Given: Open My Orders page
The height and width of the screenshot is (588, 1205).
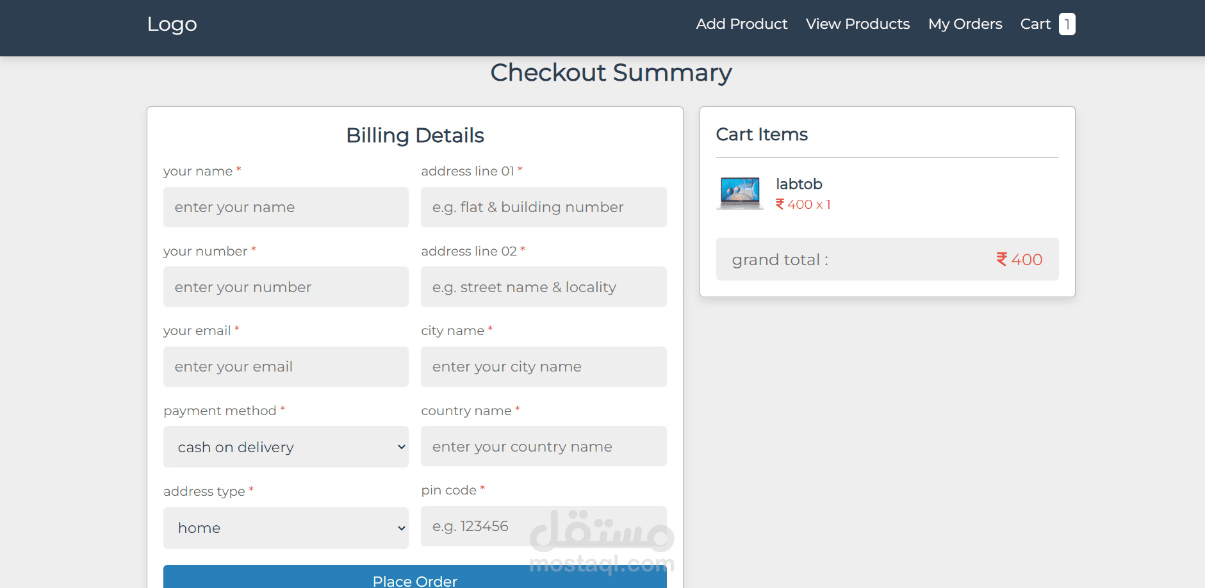Looking at the screenshot, I should (x=965, y=24).
